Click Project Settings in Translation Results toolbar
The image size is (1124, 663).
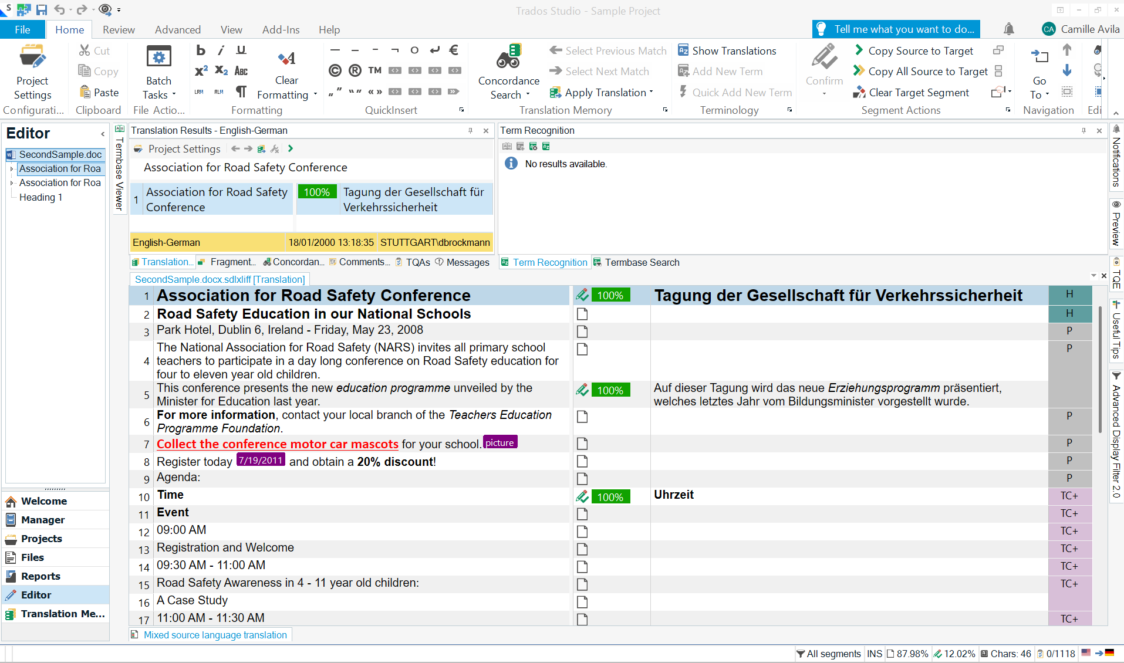(x=178, y=149)
